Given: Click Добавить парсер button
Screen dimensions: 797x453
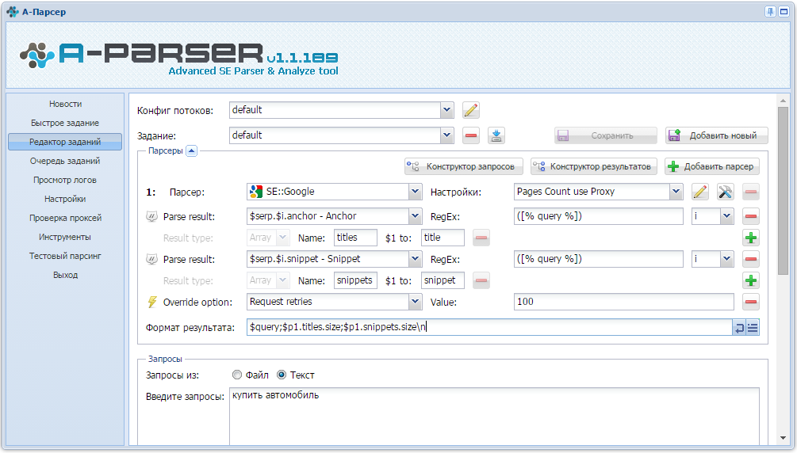Looking at the screenshot, I should coord(712,166).
